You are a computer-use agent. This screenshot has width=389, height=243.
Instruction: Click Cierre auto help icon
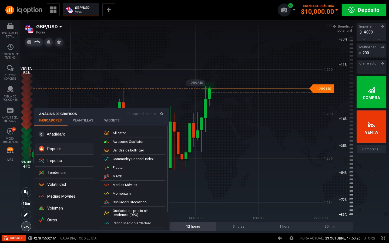[383, 63]
